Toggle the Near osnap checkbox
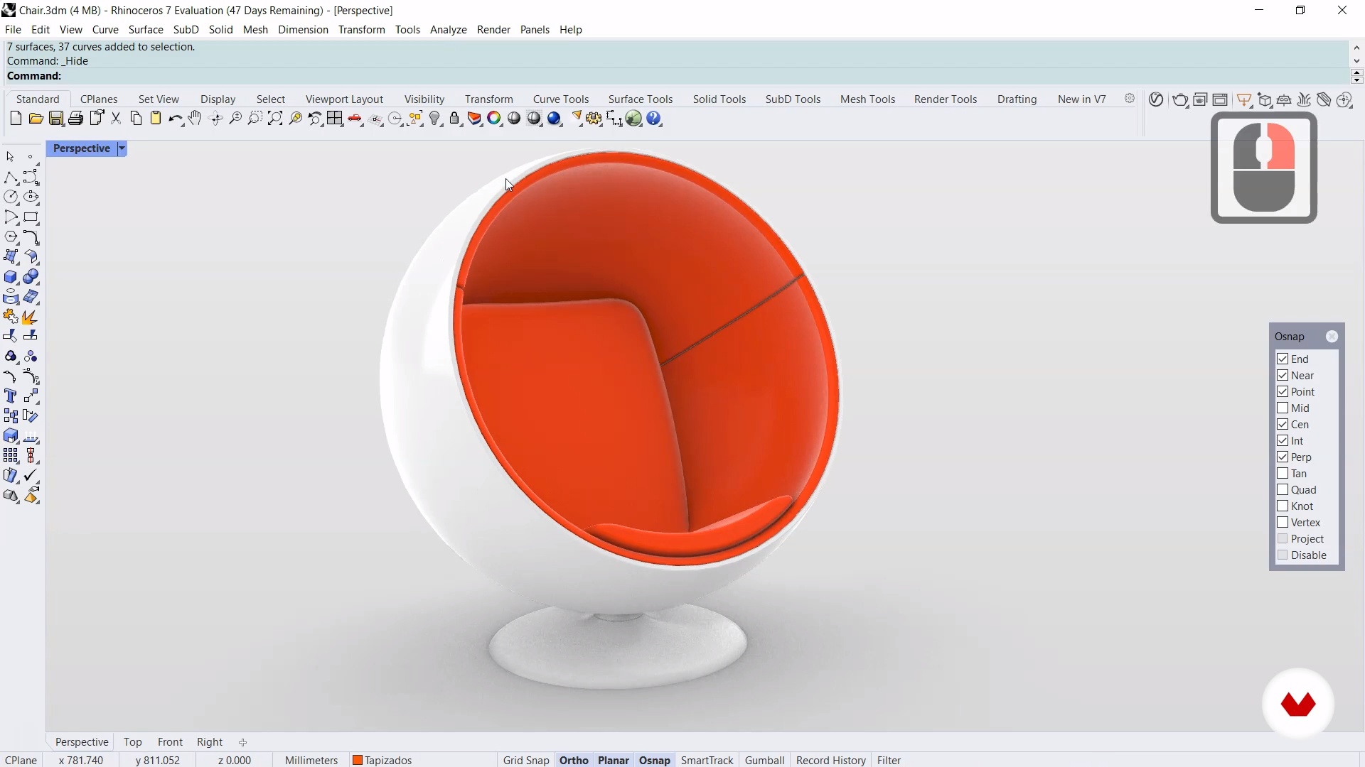This screenshot has height=767, width=1365. click(1283, 375)
